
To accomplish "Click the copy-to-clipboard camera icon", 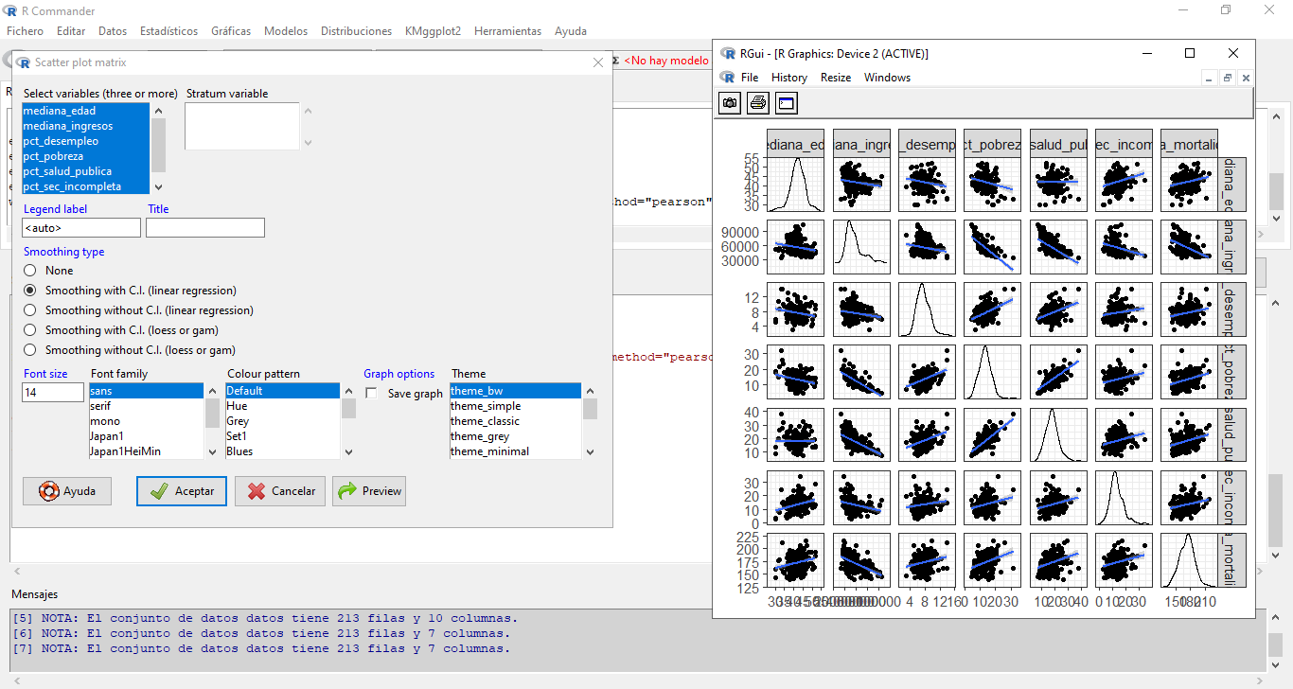I will pyautogui.click(x=730, y=102).
